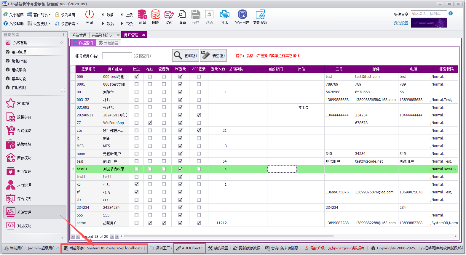
Task: Toggle 锁定 checkbox for user 000
Action: (x=136, y=76)
